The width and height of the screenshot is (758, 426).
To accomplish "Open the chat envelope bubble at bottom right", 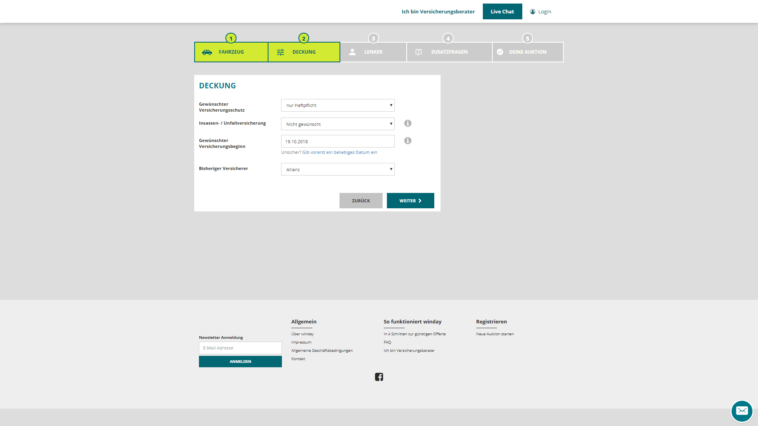I will click(742, 411).
